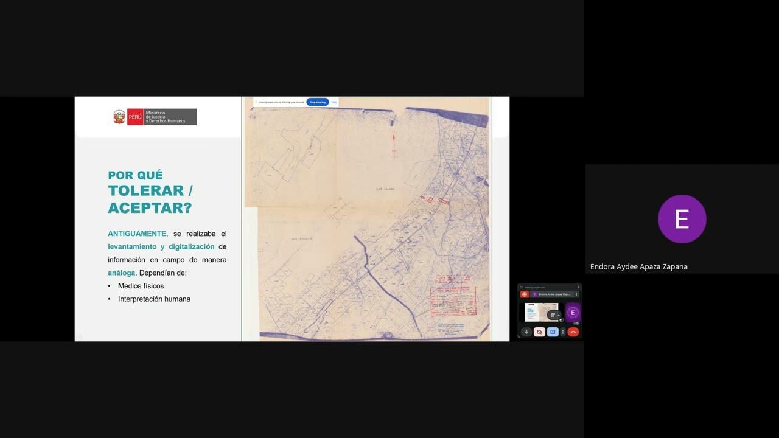Click the tab icon left of meet.google.com
Viewport: 779px width, 438px height.
pyautogui.click(x=522, y=287)
